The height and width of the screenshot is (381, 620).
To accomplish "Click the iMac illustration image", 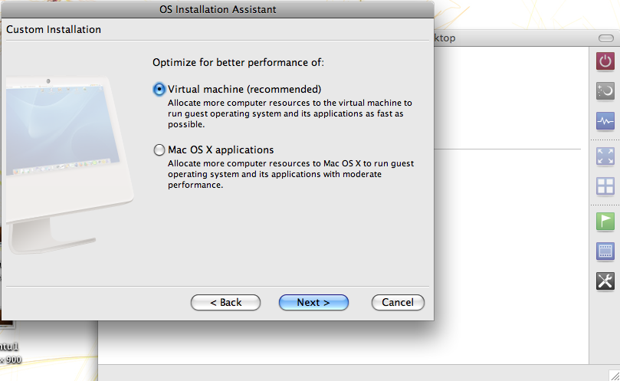I will 68,164.
